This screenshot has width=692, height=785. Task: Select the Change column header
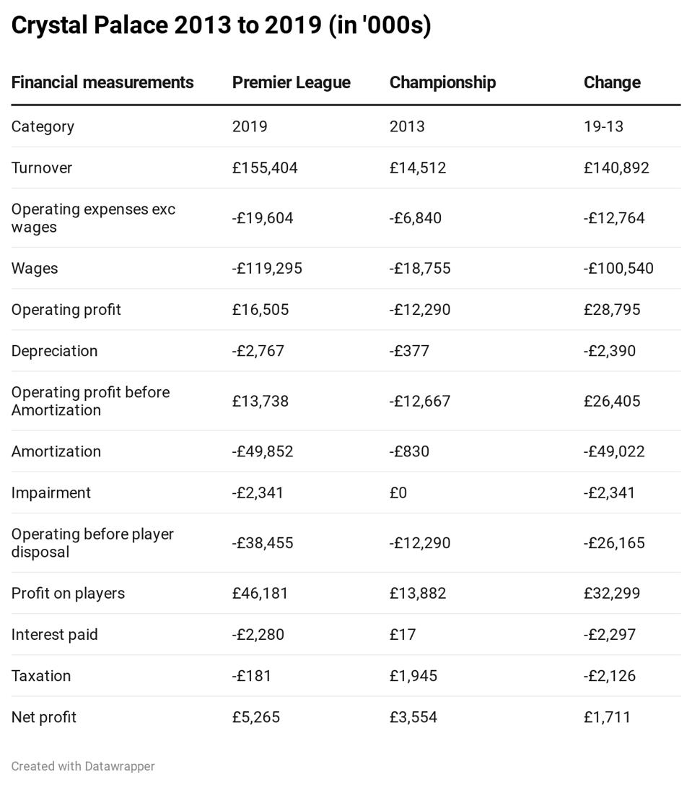pyautogui.click(x=612, y=82)
